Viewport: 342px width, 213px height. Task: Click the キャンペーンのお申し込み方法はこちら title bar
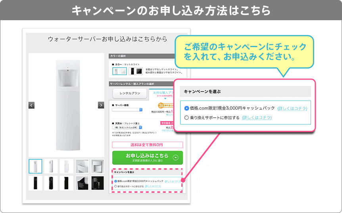[x=171, y=10]
